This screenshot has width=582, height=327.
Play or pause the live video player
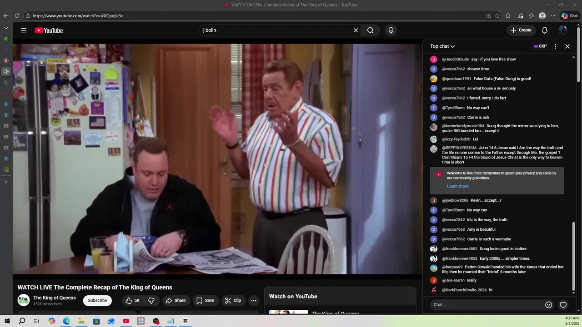[217, 159]
